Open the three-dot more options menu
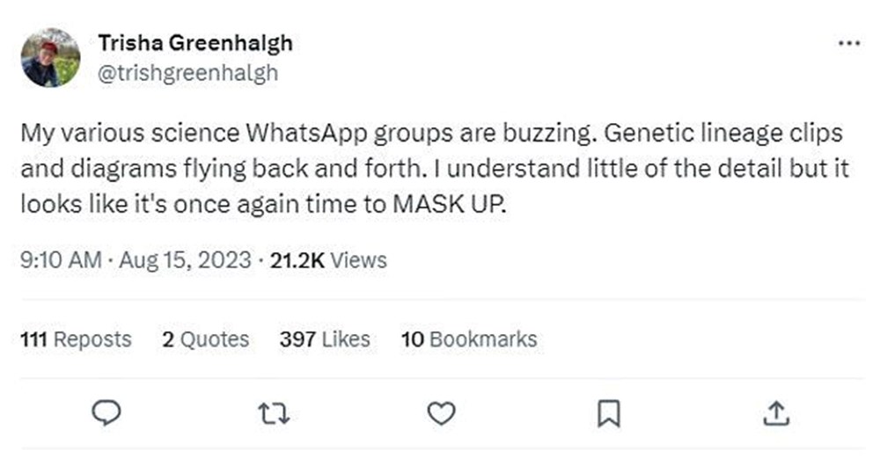This screenshot has height=458, width=880. (848, 43)
